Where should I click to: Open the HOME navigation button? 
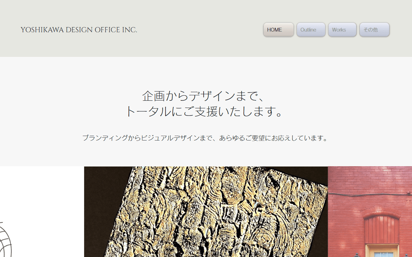click(x=278, y=30)
